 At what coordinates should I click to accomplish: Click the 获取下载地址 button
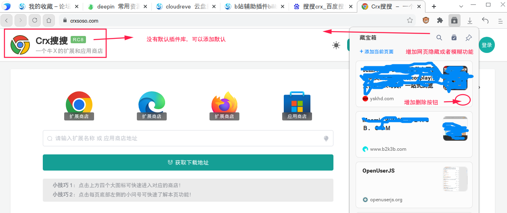[x=188, y=162]
